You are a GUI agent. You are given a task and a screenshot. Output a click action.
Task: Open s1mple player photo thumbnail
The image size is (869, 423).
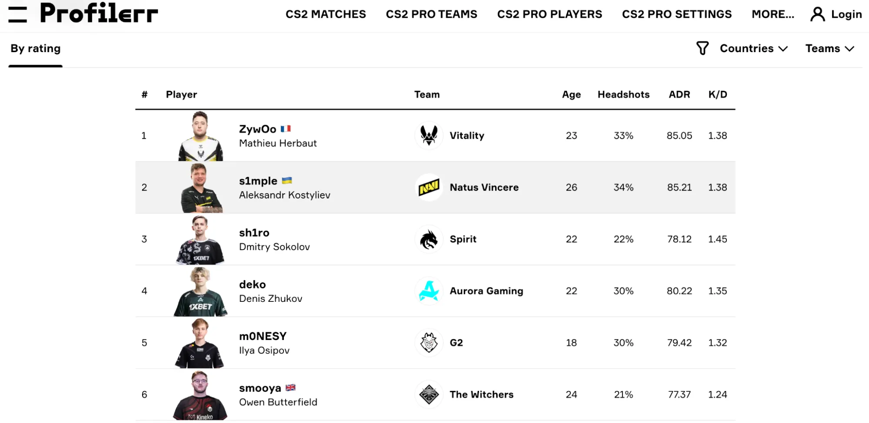pos(201,188)
